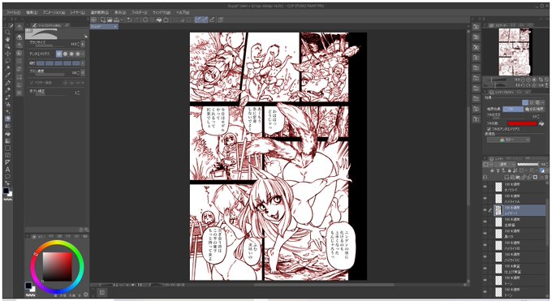
Task: Toggle ベクター消去 checkbox in Tool Property
Action: point(32,83)
